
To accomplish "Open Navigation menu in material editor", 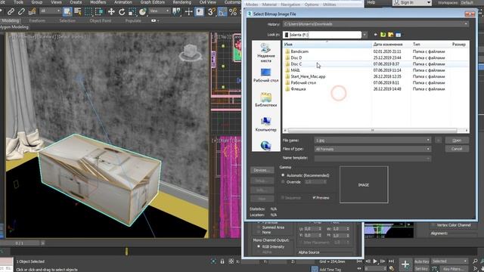I will (290, 5).
